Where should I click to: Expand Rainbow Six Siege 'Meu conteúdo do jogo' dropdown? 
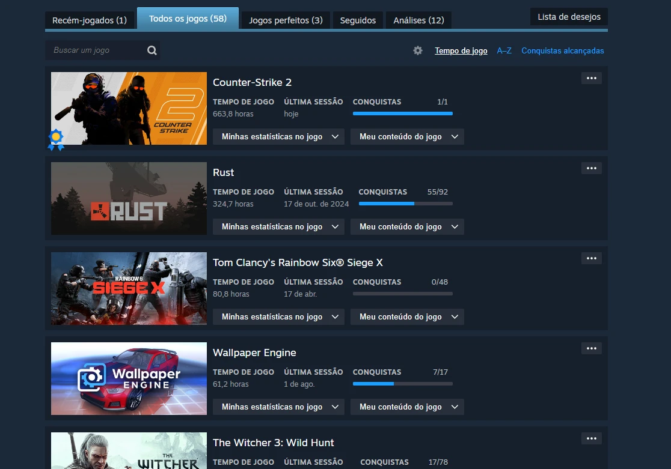click(407, 317)
